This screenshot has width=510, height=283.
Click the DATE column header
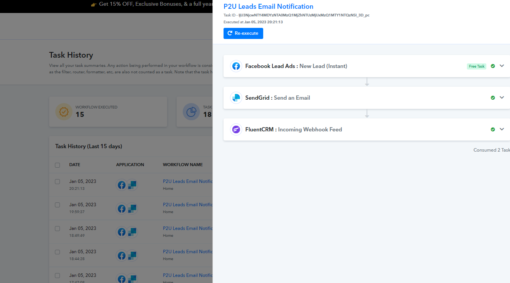click(75, 165)
